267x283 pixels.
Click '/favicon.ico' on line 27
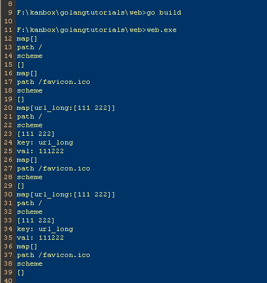coord(64,168)
